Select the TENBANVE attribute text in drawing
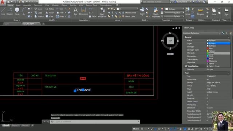The width and height of the screenshot is (233, 131). click(83, 90)
